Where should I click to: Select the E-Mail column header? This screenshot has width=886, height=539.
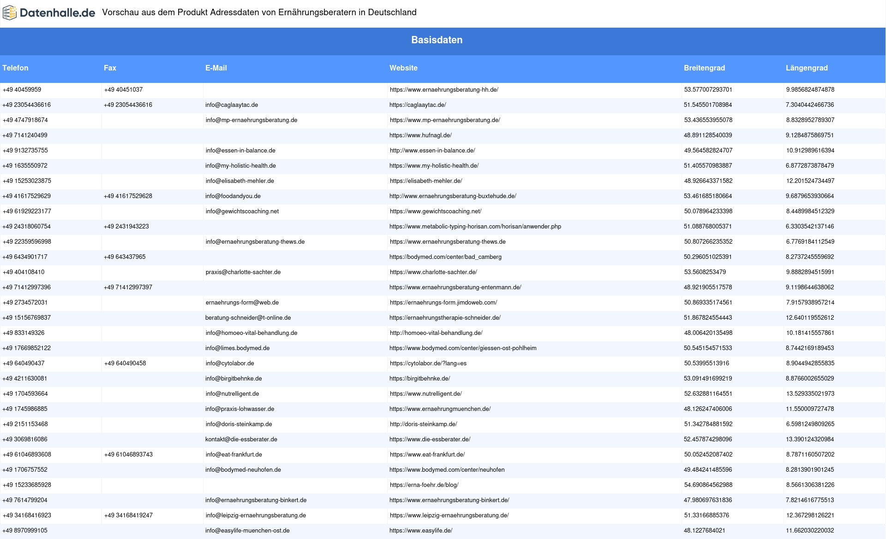click(216, 68)
